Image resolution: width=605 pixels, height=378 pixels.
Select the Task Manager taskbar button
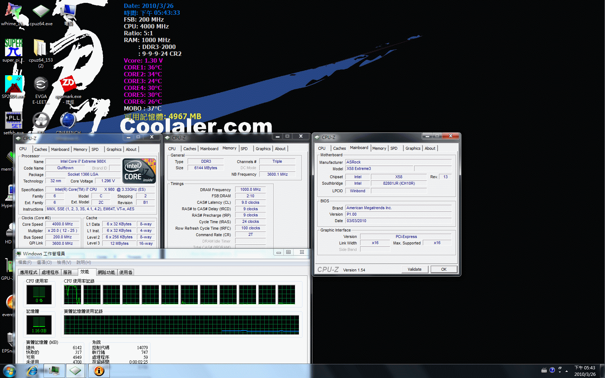coord(54,371)
